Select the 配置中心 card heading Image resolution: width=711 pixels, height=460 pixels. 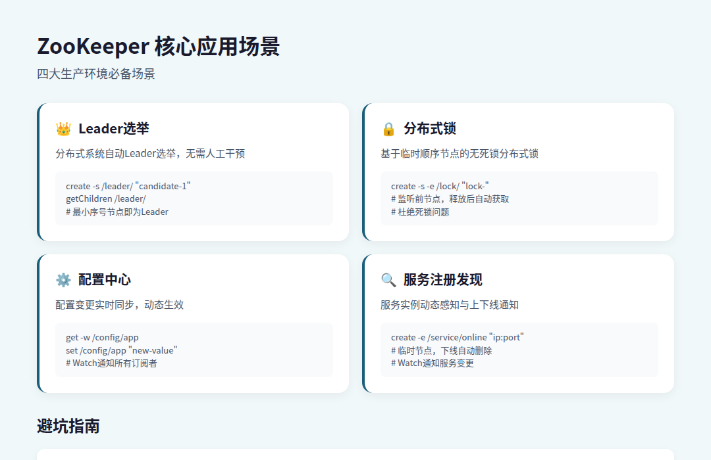tap(105, 280)
